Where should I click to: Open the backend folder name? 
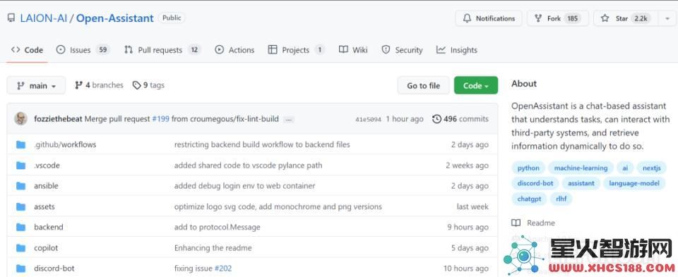pos(49,227)
